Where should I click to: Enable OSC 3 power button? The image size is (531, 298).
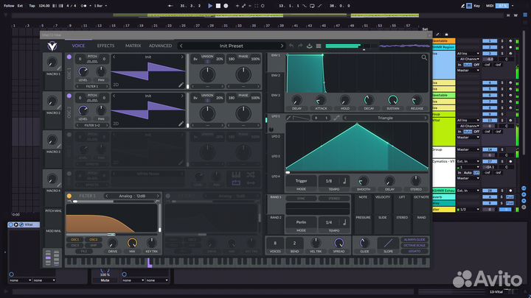(69, 135)
